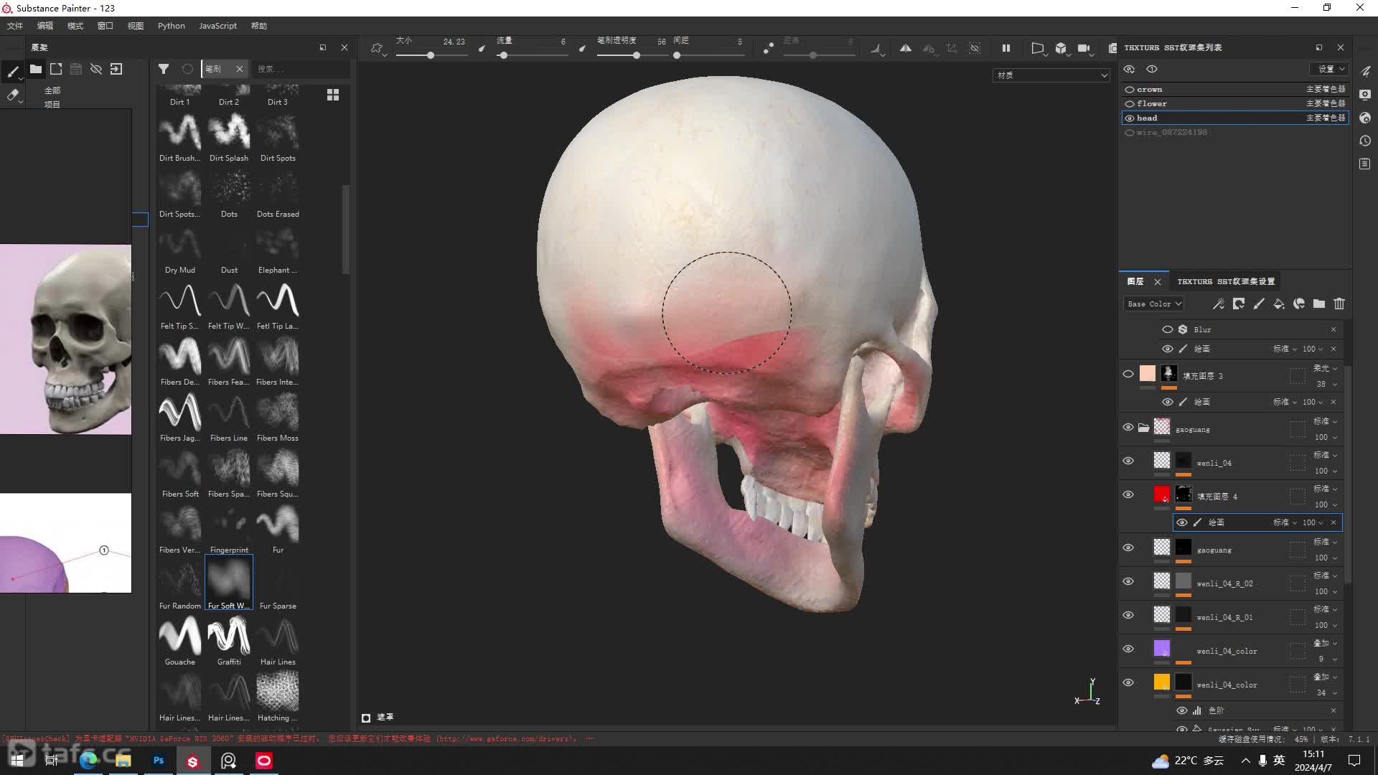This screenshot has height=775, width=1378.
Task: Pause the engine rendering button
Action: (x=1006, y=48)
